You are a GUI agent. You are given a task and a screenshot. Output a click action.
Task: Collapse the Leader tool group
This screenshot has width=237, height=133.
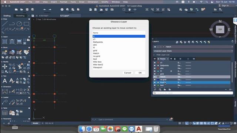[2, 98]
